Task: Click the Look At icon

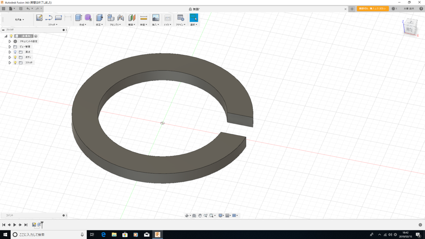Action: click(x=194, y=216)
